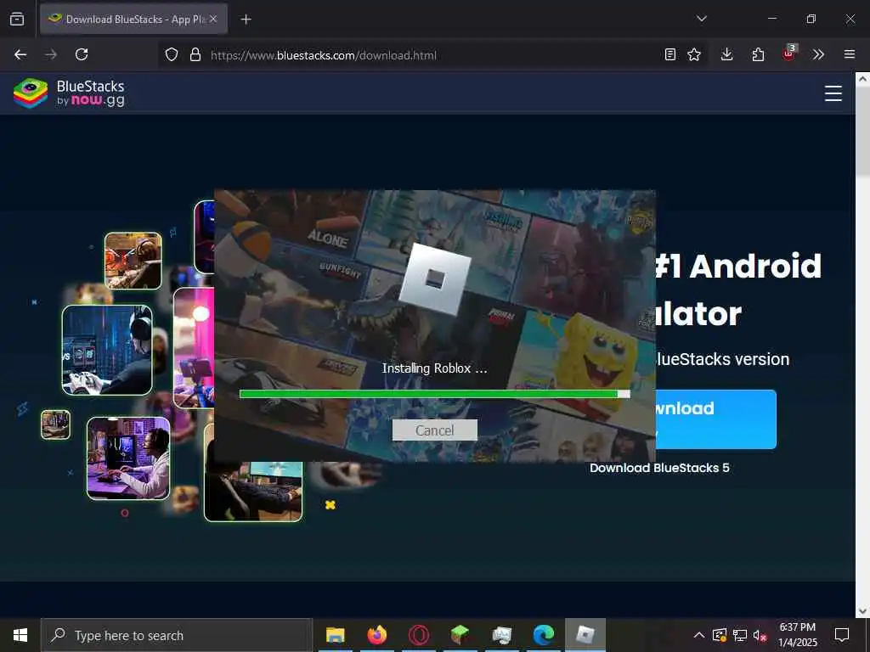Open the Minecraft block taskbar icon
Image resolution: width=870 pixels, height=652 pixels.
460,635
